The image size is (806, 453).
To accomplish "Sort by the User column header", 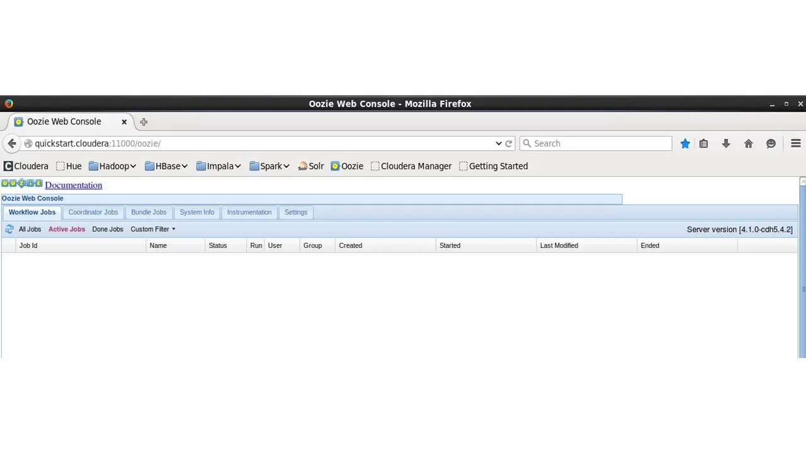I will pos(281,245).
